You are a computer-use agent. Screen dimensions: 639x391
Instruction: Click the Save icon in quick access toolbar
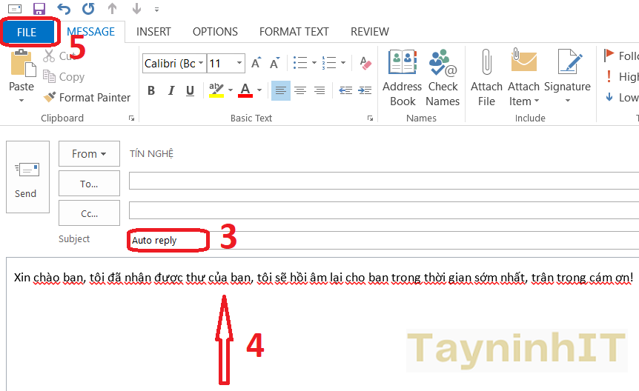click(39, 10)
